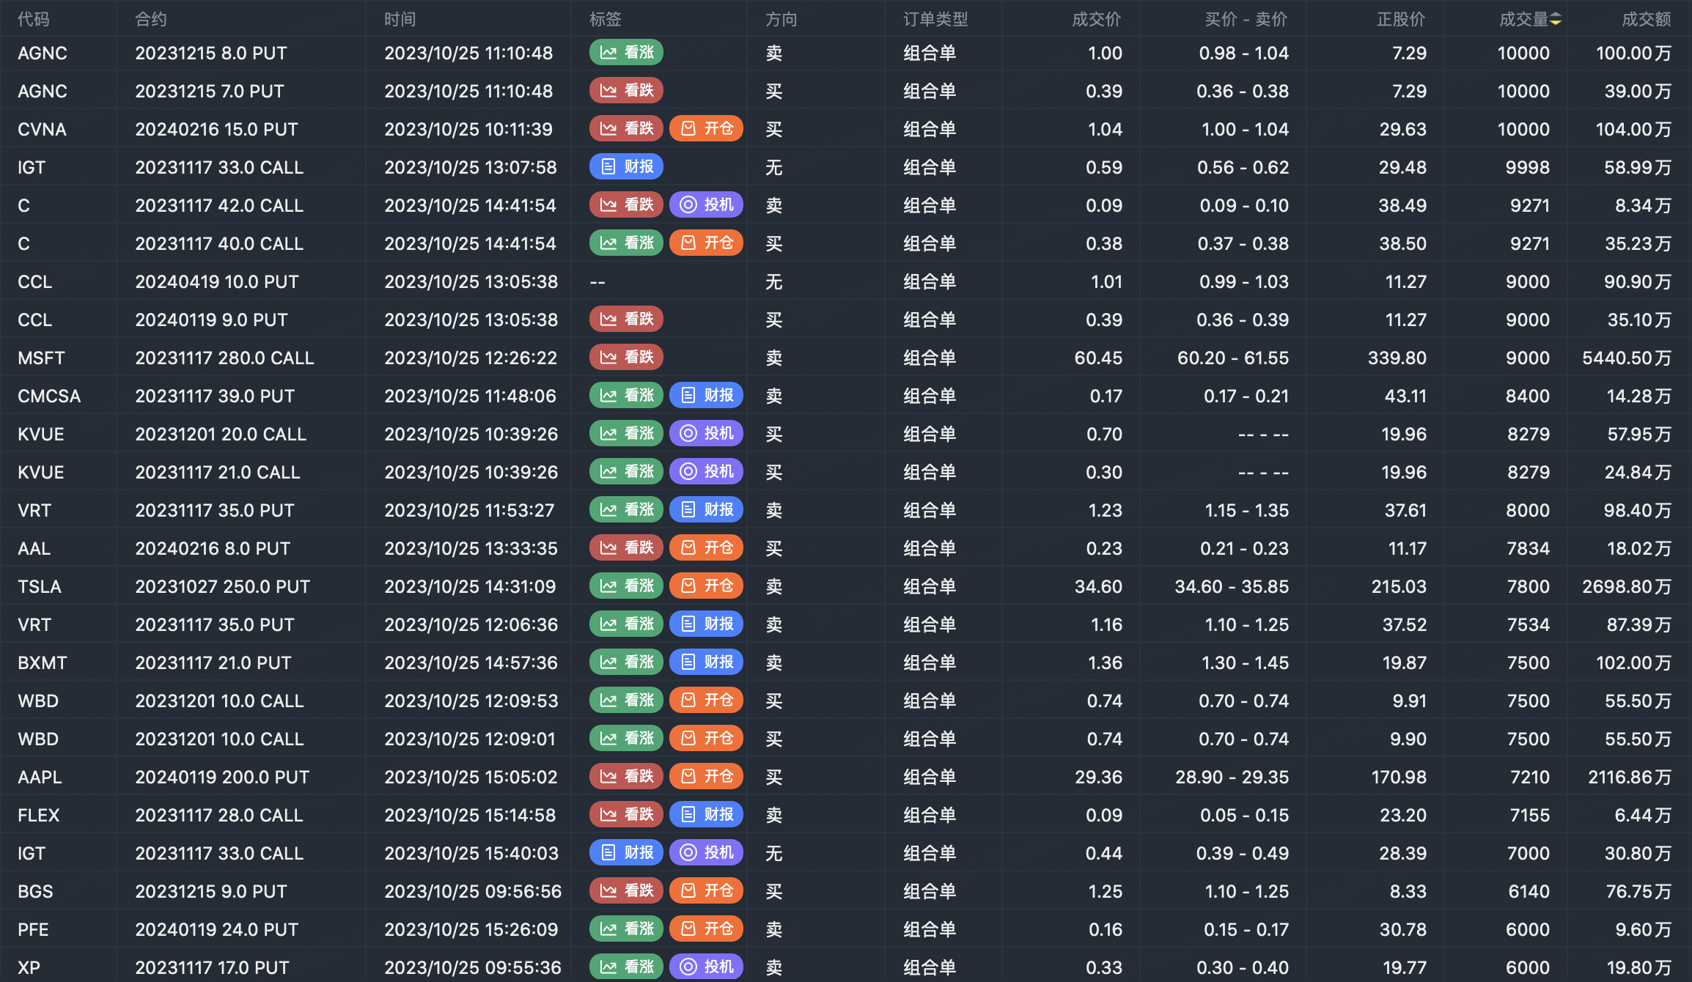Click the 开仓 tag in BGS row

coord(706,891)
